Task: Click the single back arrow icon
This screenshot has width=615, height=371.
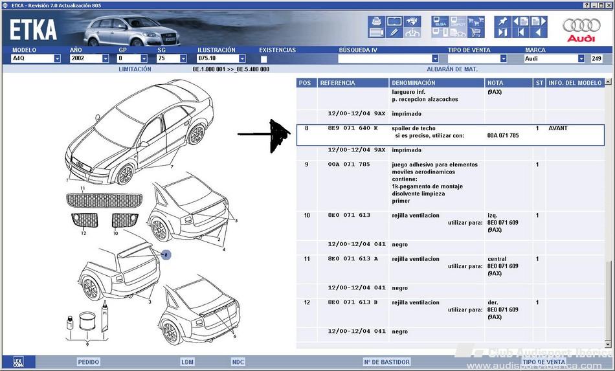Action: (539, 32)
